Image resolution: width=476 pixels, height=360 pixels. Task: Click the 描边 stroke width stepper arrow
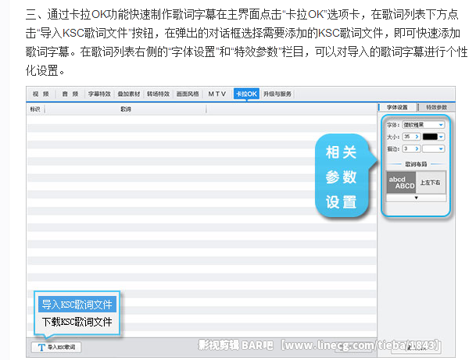point(417,148)
